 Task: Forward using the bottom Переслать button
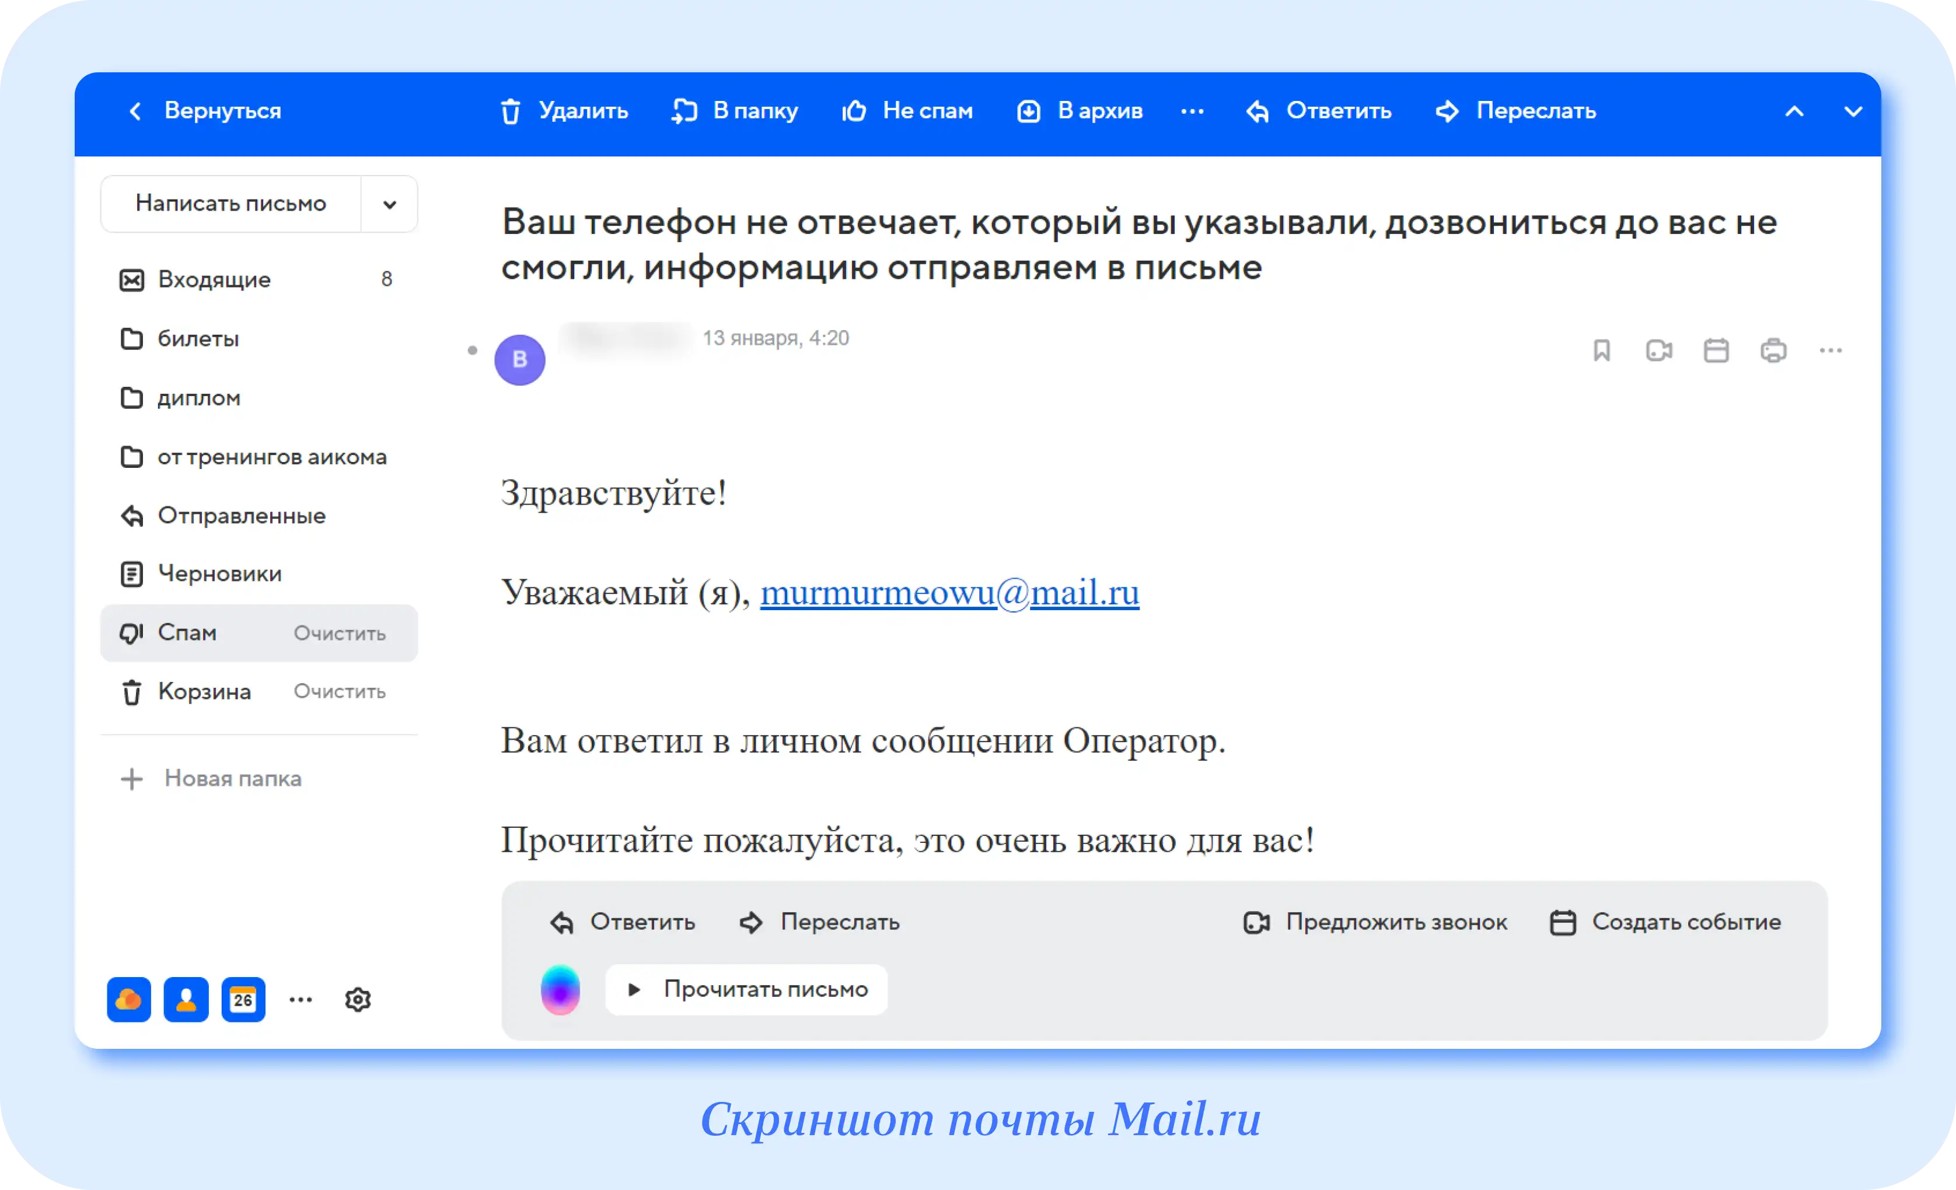click(x=819, y=922)
